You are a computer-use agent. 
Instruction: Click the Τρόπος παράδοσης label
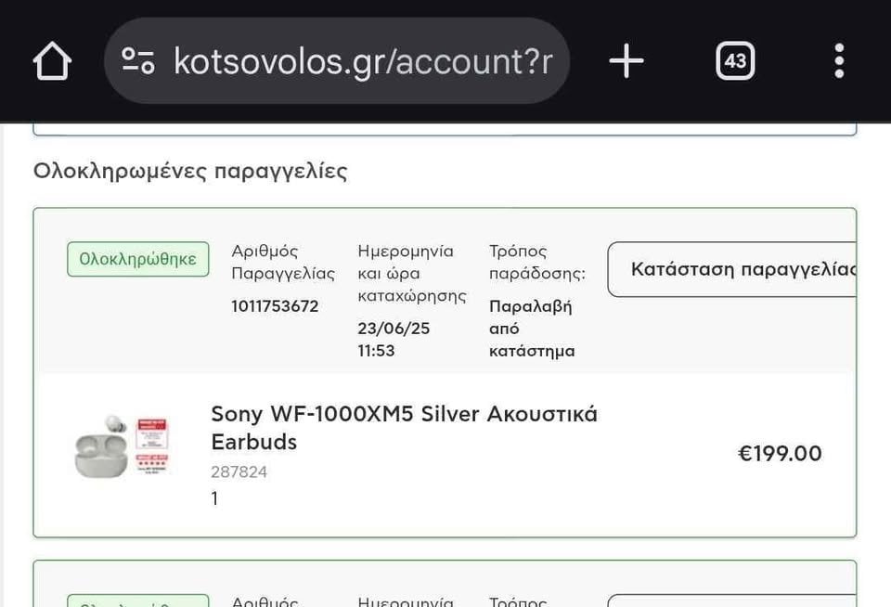click(537, 262)
